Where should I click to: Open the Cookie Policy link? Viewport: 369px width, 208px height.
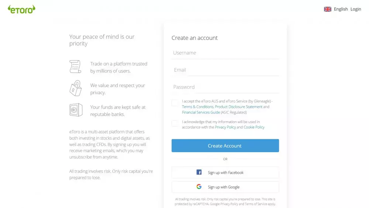[x=254, y=127]
